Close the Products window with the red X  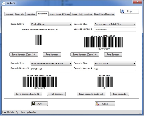click(x=137, y=2)
